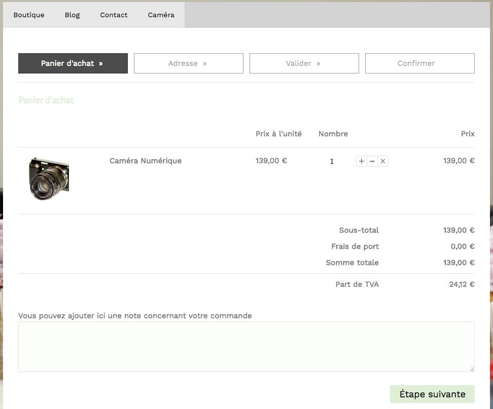Viewport: 493px width, 409px height.
Task: Go to the Valider checkout step
Action: tap(304, 63)
